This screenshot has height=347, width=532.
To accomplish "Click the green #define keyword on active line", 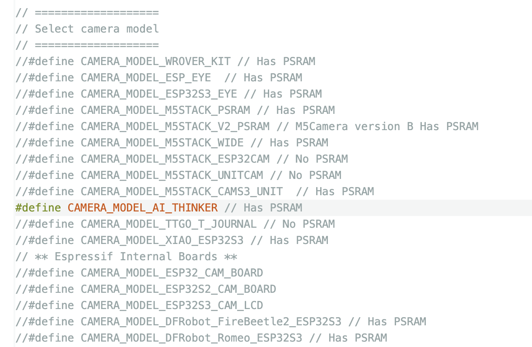I will click(x=38, y=208).
